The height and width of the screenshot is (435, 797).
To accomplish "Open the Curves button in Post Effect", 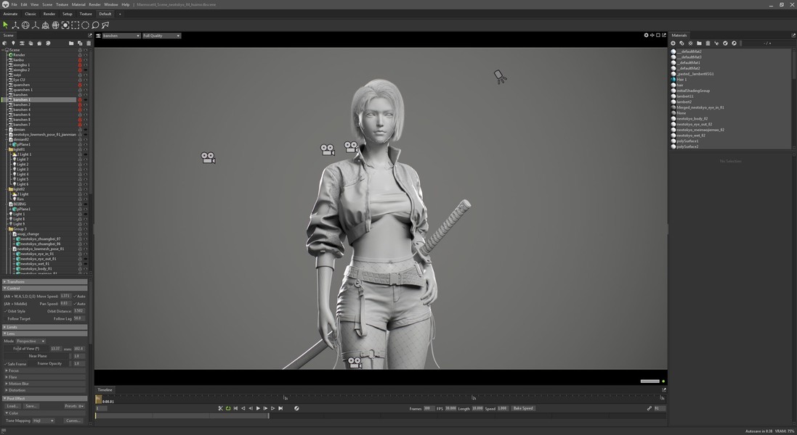I will pos(73,420).
